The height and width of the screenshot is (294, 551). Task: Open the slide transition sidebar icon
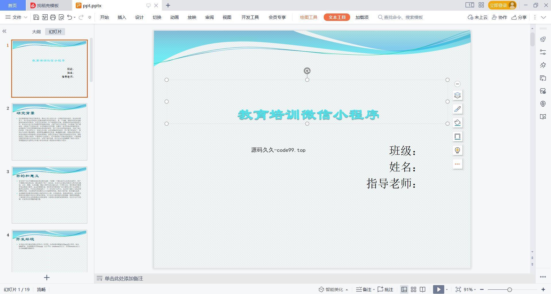pos(543,78)
